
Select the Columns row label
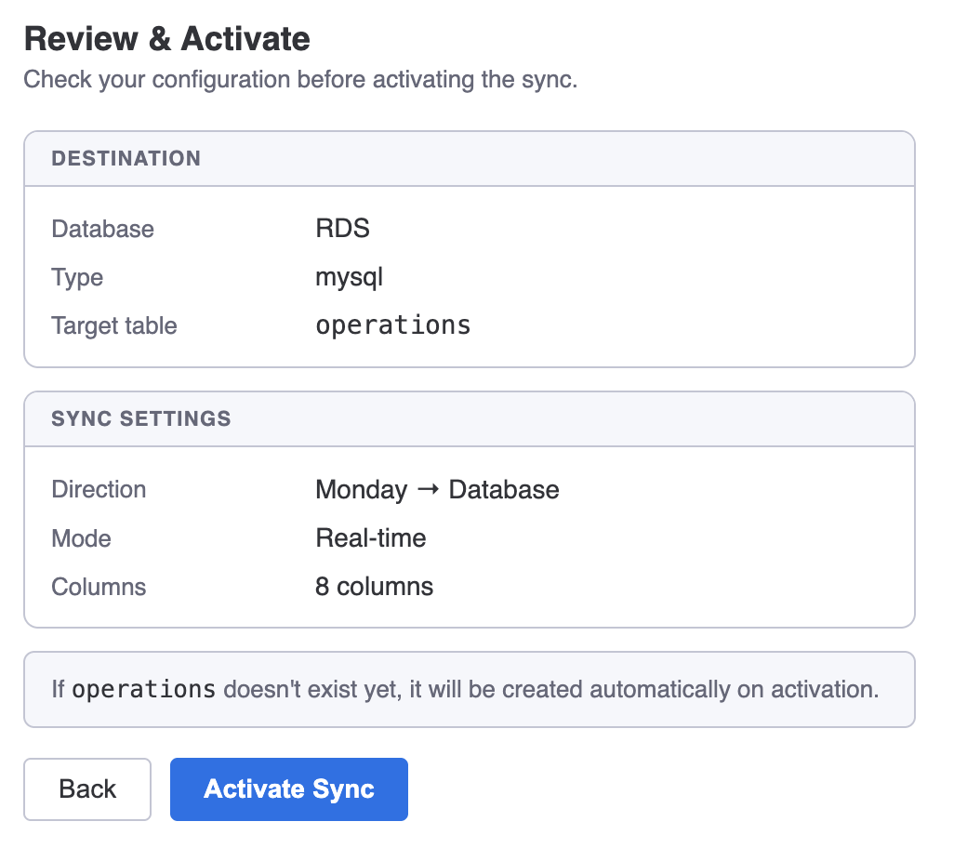pyautogui.click(x=99, y=586)
